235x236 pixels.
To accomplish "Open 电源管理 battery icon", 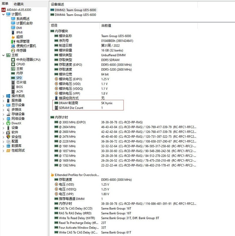I will 13,41.
